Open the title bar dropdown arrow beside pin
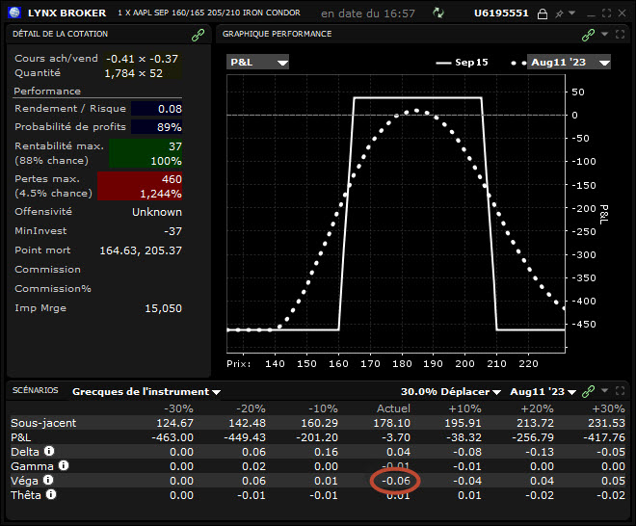 (571, 13)
